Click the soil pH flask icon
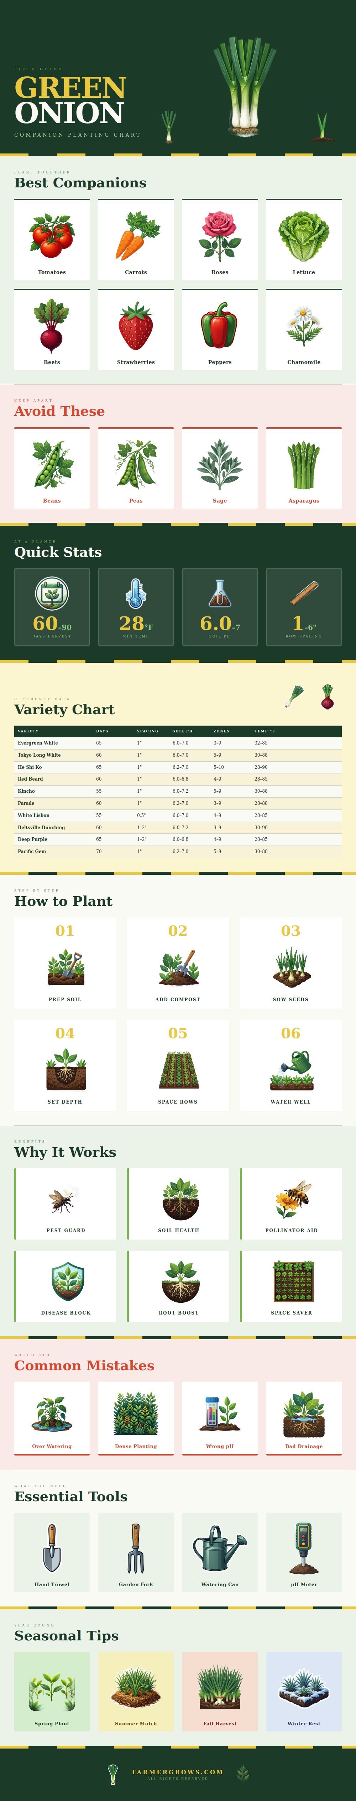This screenshot has width=356, height=1801. tap(219, 594)
